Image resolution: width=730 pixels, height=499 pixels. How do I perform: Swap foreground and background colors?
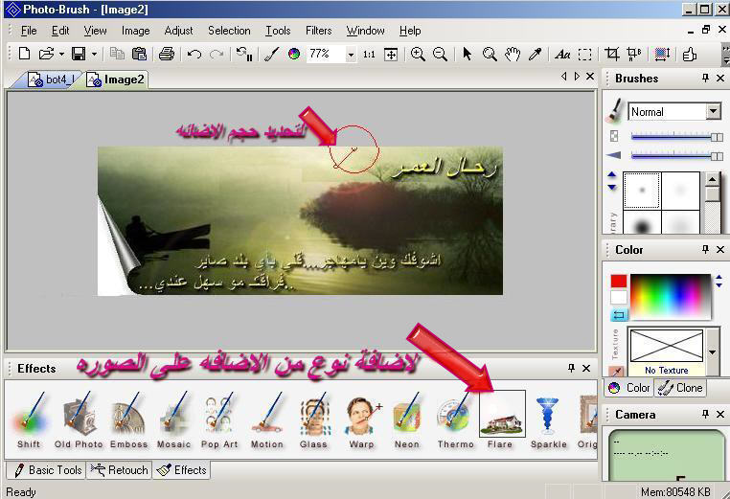618,315
